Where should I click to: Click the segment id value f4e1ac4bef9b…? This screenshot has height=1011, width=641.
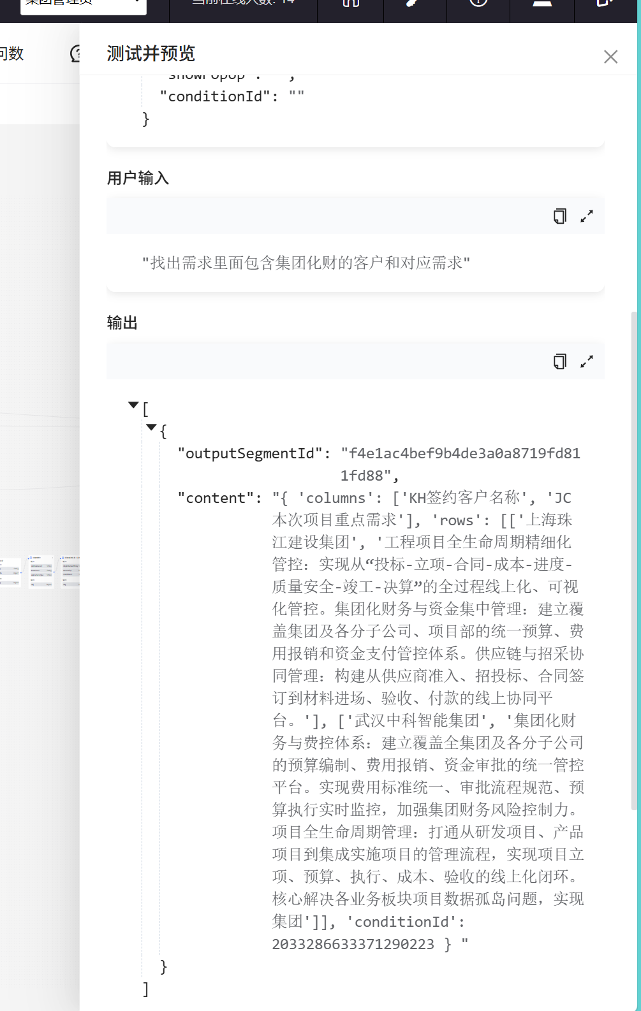460,464
